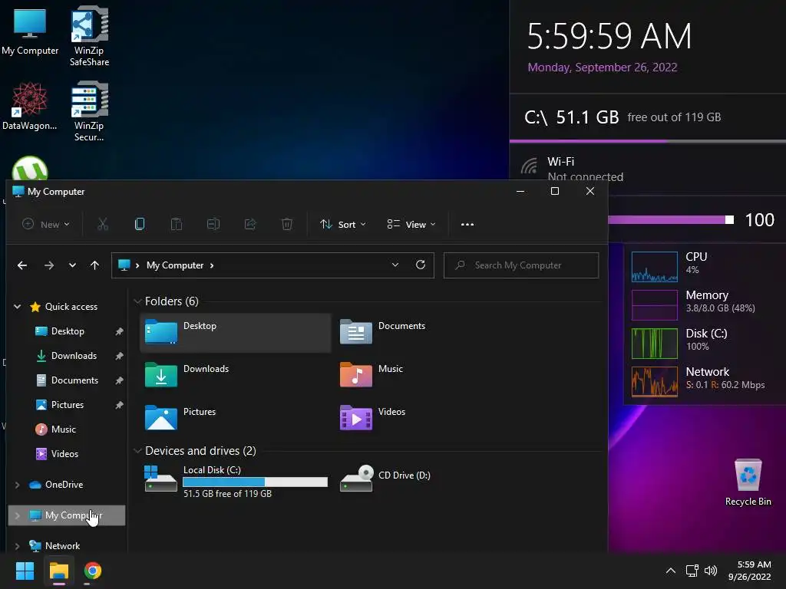Click the Memory usage graph widget
Screen dimensions: 786x589
click(654, 305)
